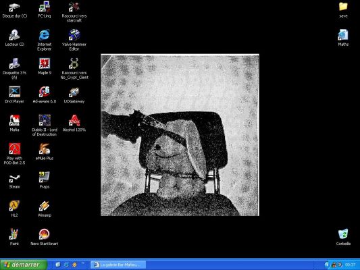Launch the Raccourci vers starcraft shortcut
The image size is (360, 270).
(x=74, y=12)
